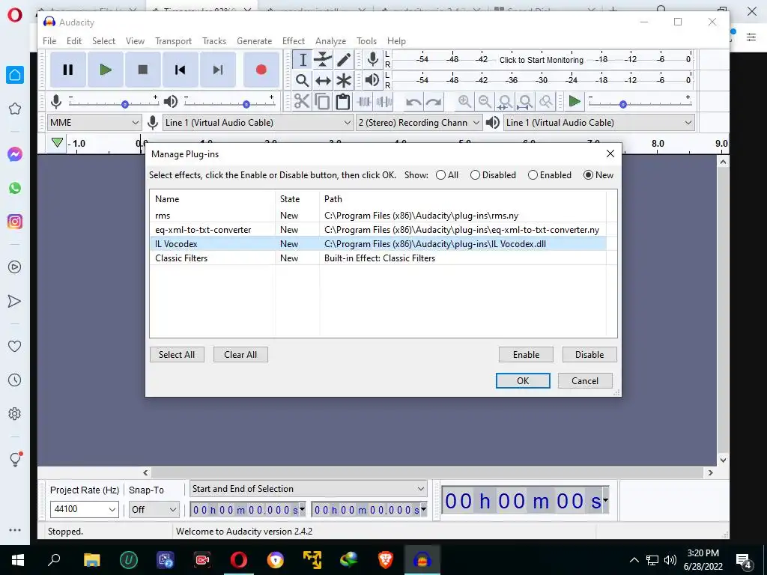767x575 pixels.
Task: Open the Snap-To Off dropdown
Action: tap(153, 509)
